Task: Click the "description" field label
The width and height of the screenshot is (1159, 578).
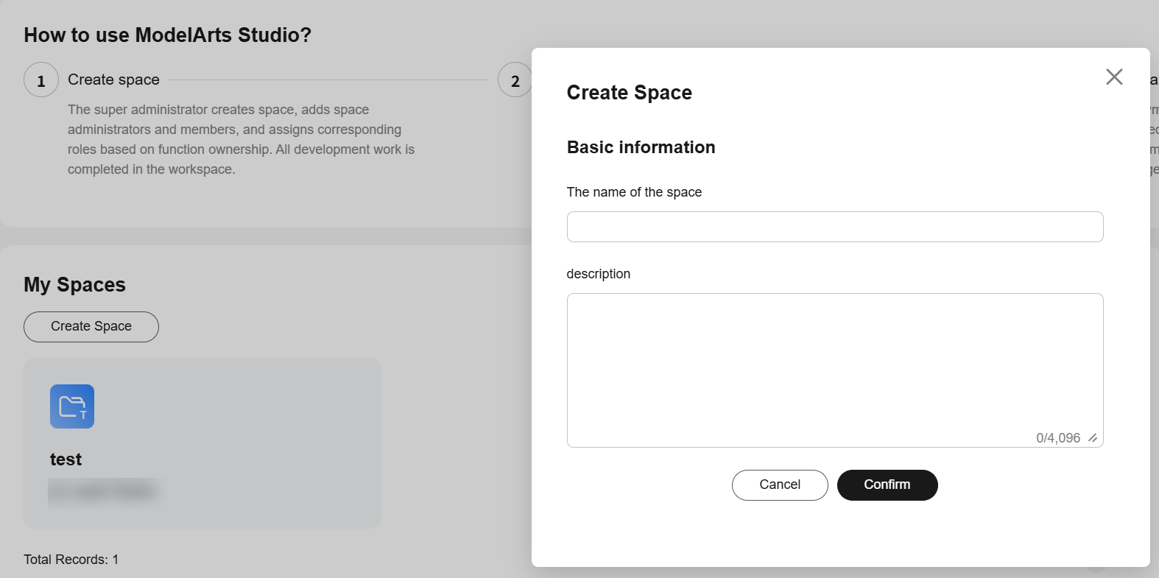Action: point(598,274)
